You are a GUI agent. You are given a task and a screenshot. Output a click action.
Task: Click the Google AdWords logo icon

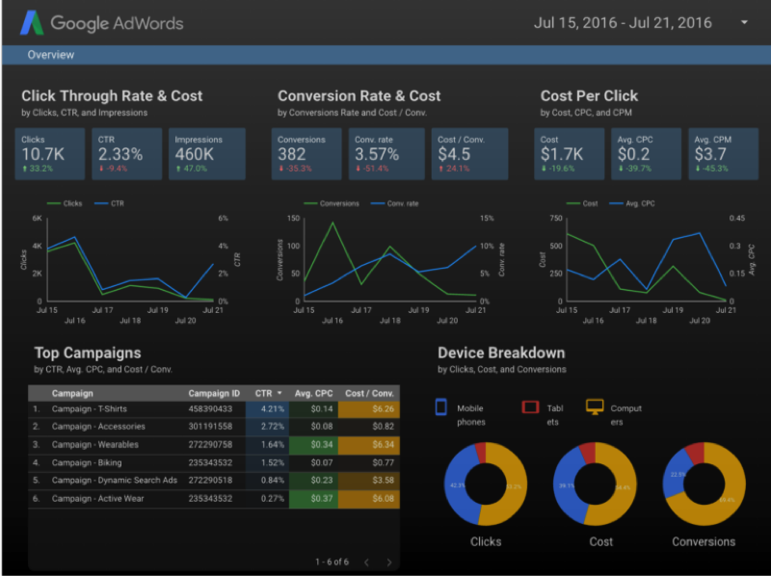coord(33,21)
